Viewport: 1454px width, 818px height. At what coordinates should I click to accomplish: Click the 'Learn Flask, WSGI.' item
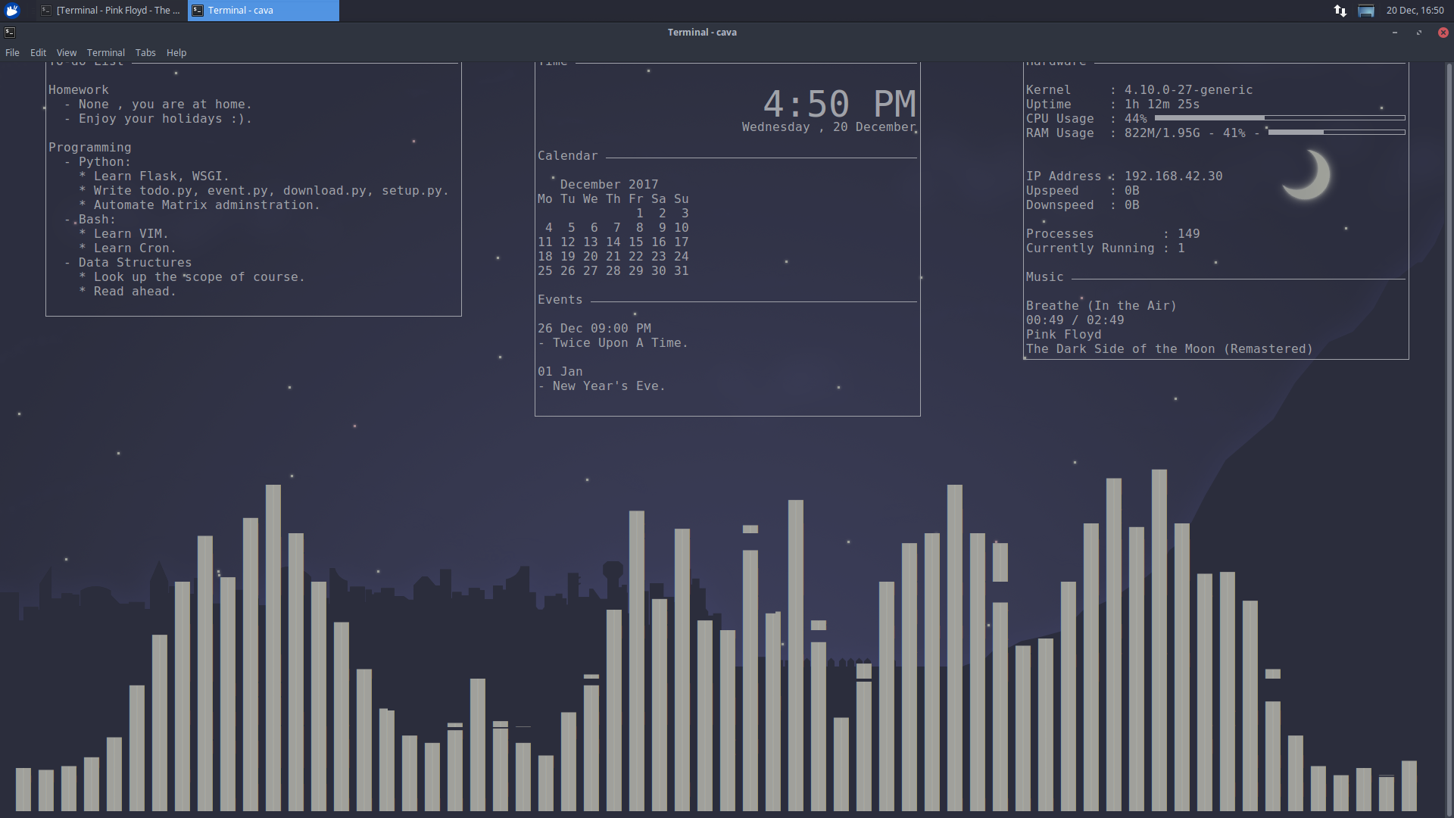click(x=161, y=176)
